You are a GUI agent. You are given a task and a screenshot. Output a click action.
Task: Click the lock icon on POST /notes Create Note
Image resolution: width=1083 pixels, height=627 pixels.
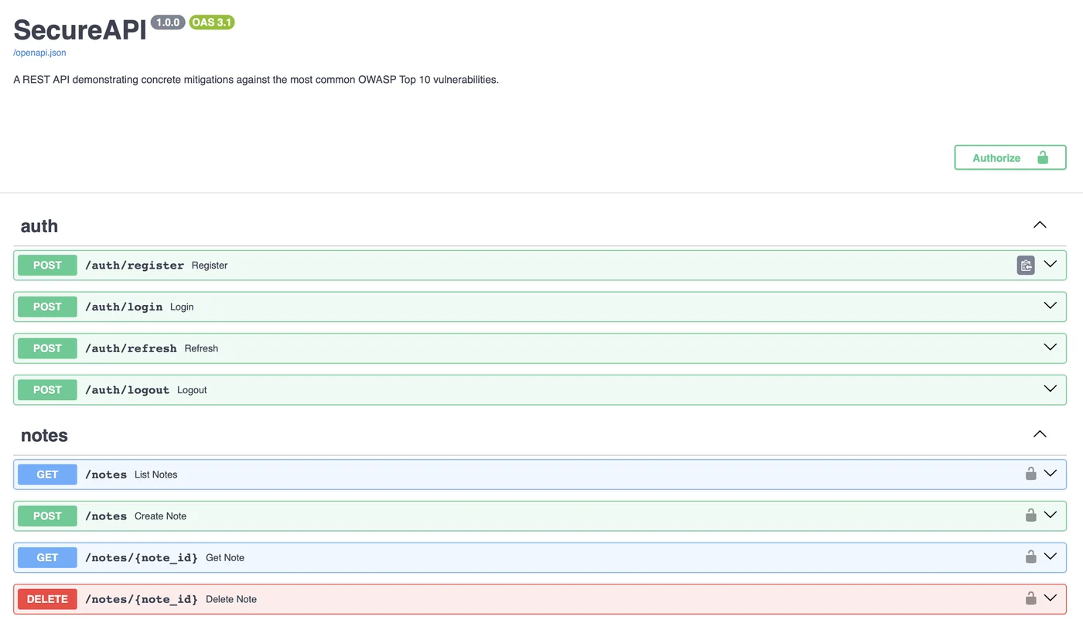[1030, 516]
